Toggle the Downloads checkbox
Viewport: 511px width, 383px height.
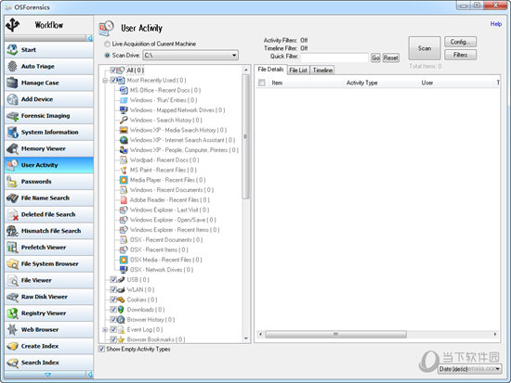(113, 310)
